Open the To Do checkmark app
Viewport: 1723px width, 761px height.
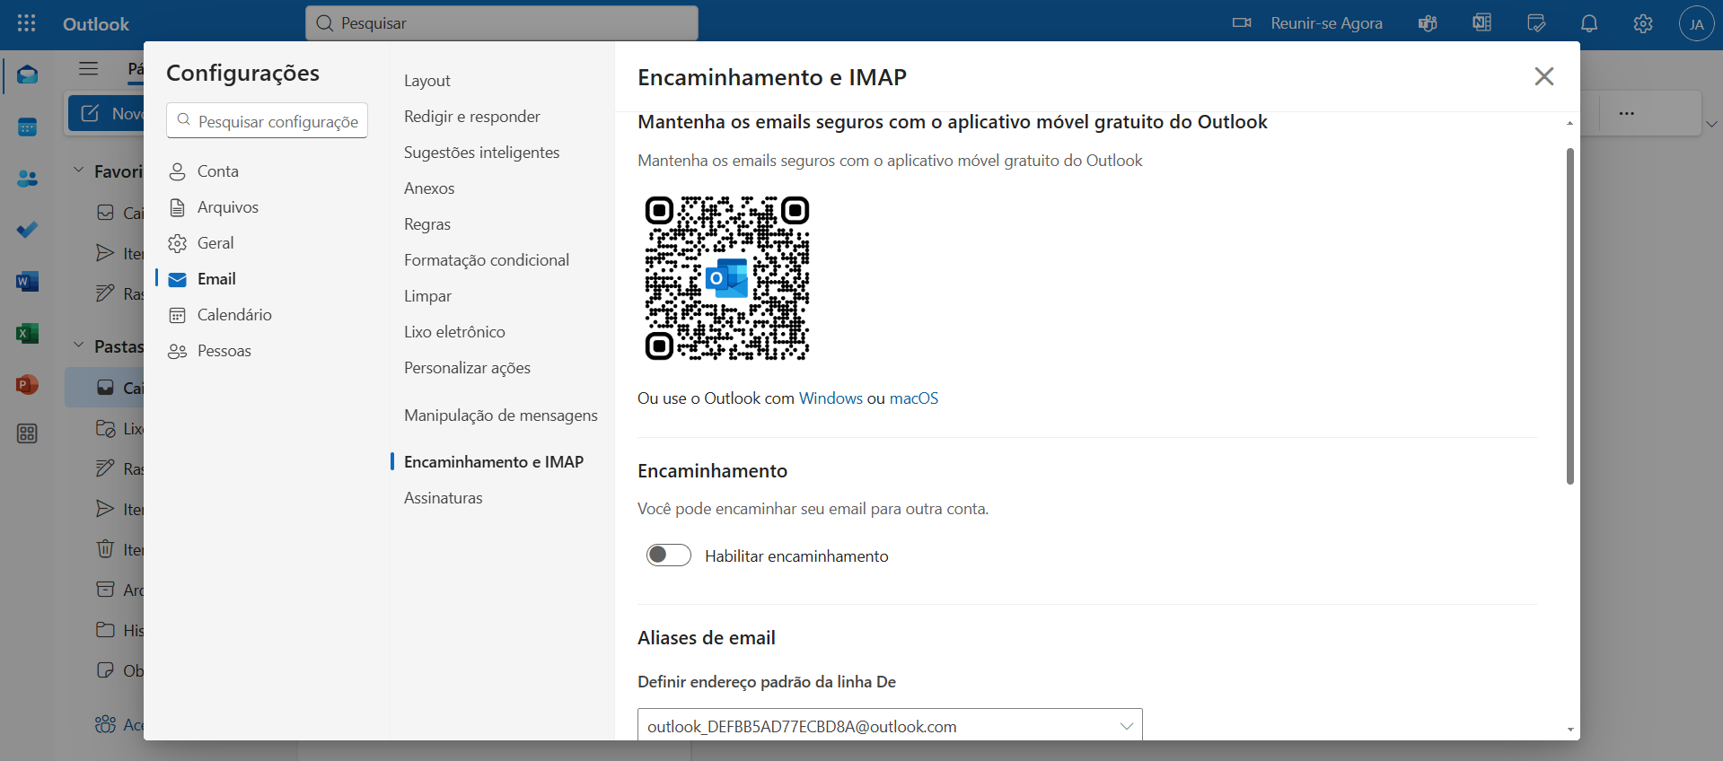[27, 230]
